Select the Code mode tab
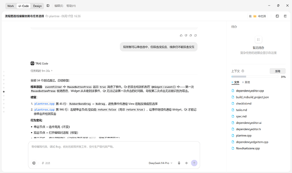The image size is (292, 173). (x=24, y=6)
